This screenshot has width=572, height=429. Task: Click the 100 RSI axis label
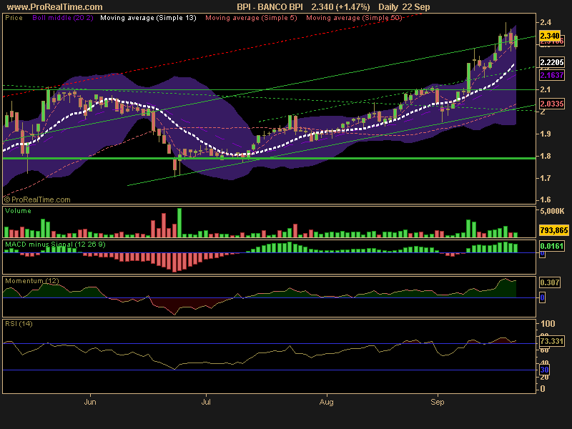click(548, 324)
